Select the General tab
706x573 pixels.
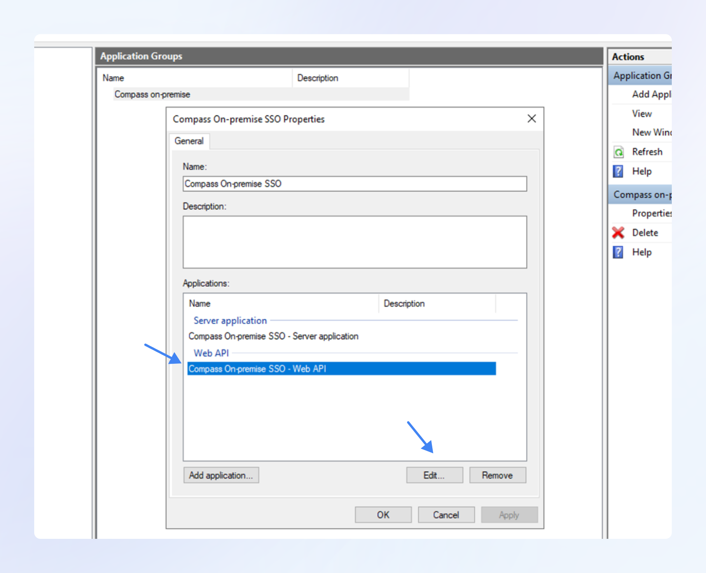(x=189, y=141)
